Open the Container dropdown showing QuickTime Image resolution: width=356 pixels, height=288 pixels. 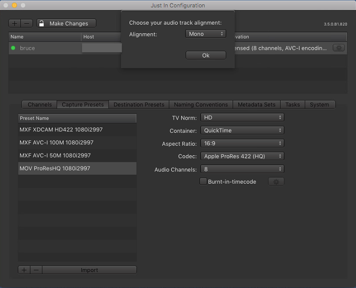coord(242,130)
